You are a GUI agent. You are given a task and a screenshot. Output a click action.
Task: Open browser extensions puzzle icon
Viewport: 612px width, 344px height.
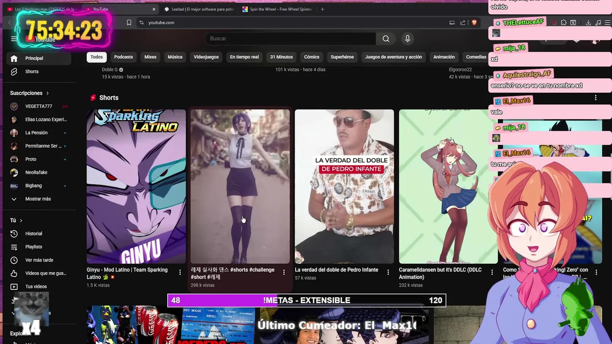click(x=563, y=22)
